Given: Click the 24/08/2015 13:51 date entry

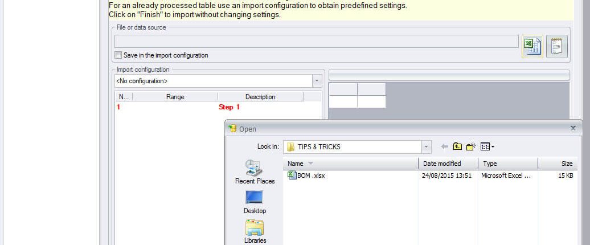Looking at the screenshot, I should point(446,175).
